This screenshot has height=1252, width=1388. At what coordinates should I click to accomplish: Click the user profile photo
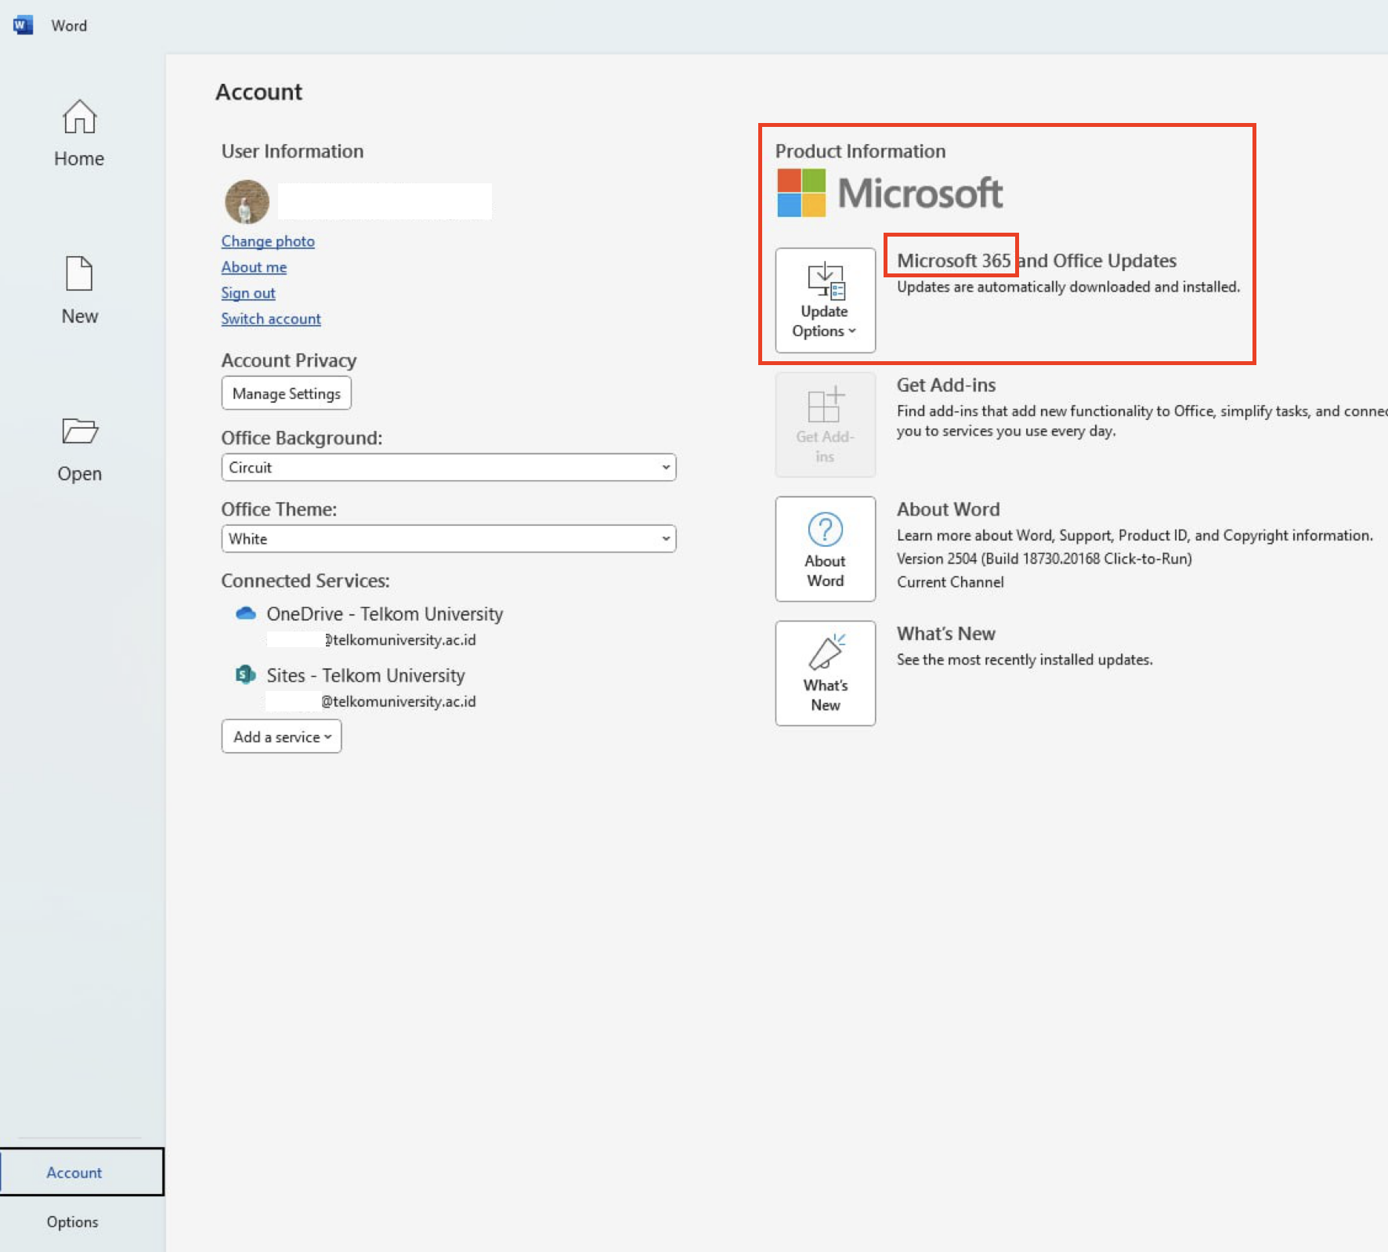247,202
